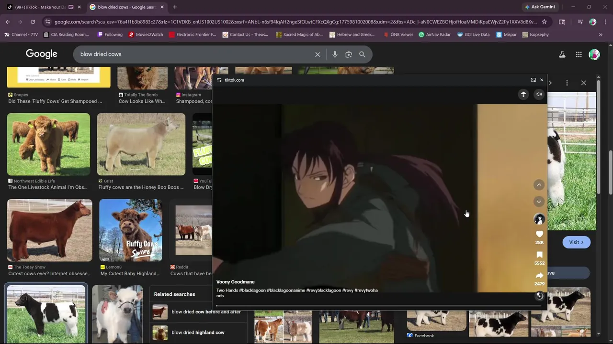Viewport: 613px width, 344px height.
Task: Open GCI Live Data bookmark
Action: pos(473,34)
